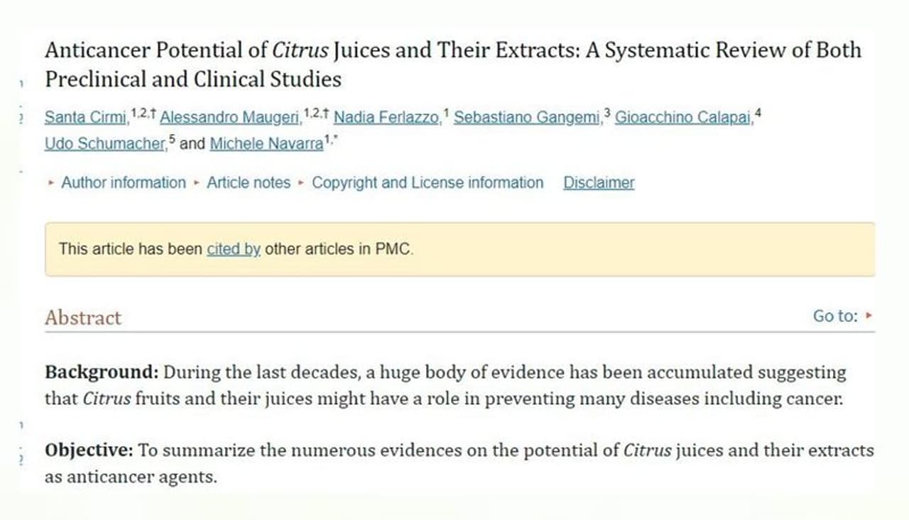
Task: Click affiliation superscript 5 after Schumacher
Action: click(172, 139)
